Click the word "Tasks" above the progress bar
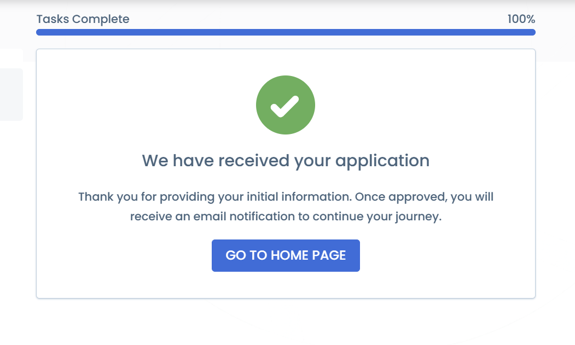575x345 pixels. tap(53, 19)
